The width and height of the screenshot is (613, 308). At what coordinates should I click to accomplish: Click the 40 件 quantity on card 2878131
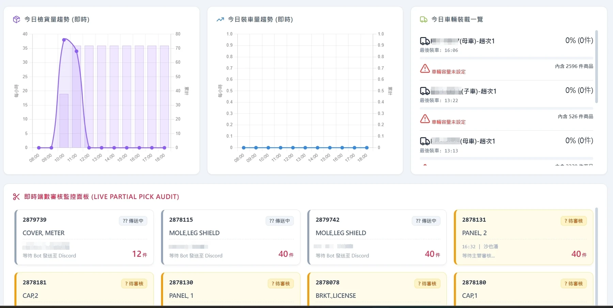click(579, 254)
